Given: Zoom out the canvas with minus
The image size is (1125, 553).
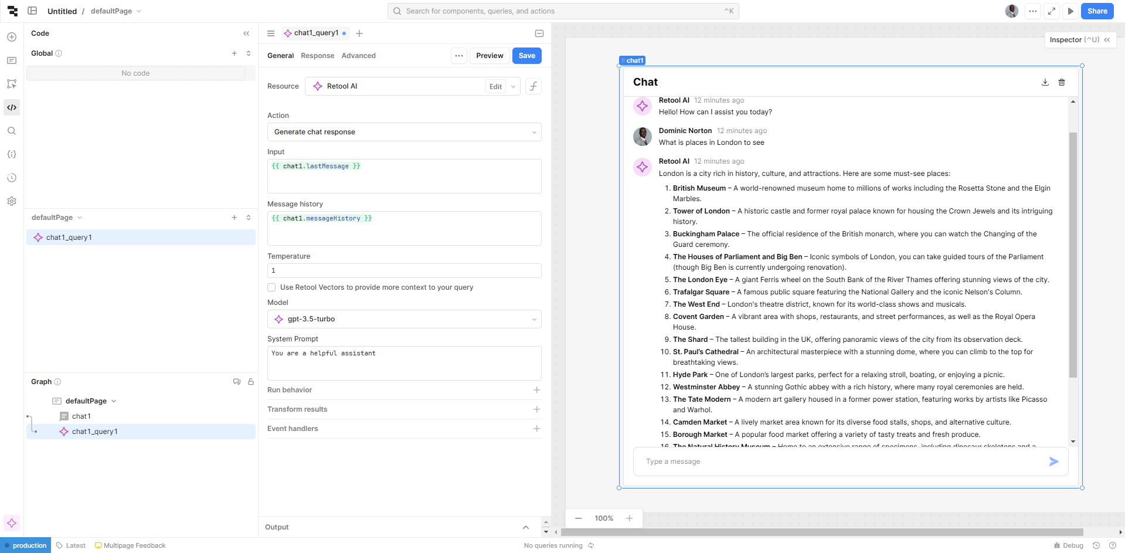Looking at the screenshot, I should click(579, 518).
